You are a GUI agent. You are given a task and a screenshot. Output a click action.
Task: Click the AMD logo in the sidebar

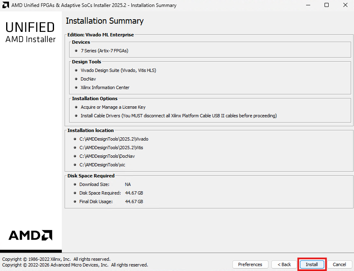coord(30,235)
